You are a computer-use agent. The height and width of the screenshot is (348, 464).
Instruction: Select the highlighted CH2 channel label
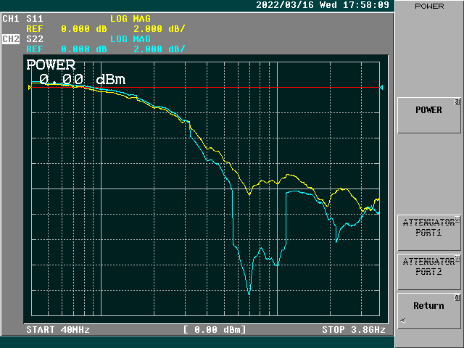(x=11, y=38)
